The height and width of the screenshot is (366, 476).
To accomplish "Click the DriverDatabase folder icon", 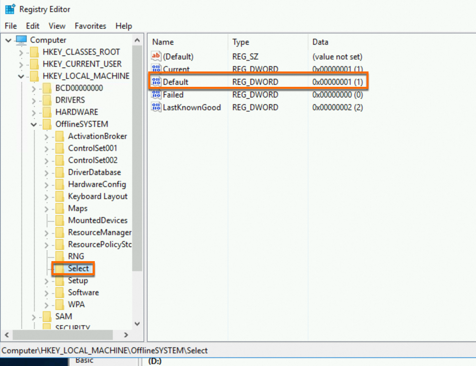I will point(59,172).
